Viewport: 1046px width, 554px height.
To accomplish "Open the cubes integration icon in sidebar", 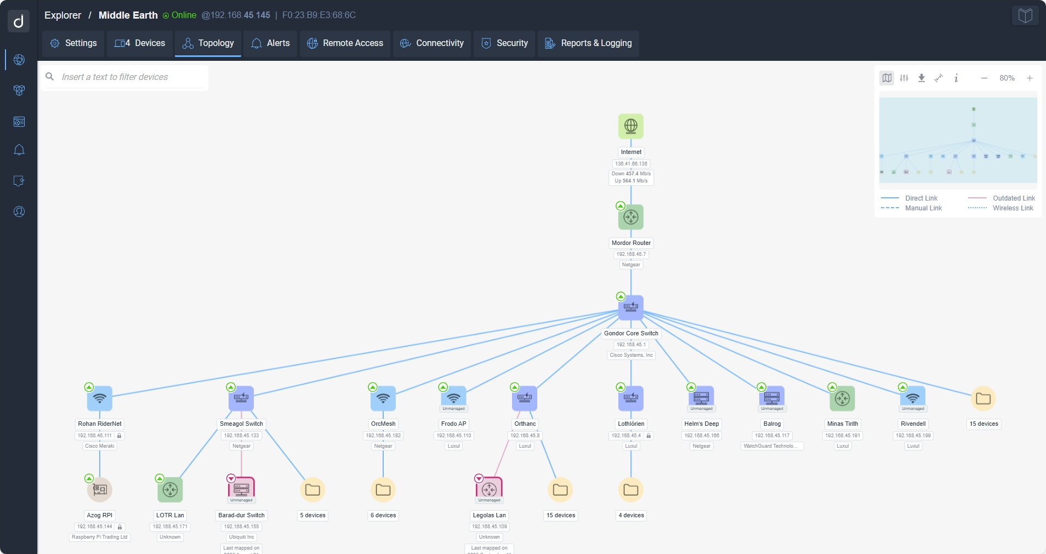I will tap(19, 91).
